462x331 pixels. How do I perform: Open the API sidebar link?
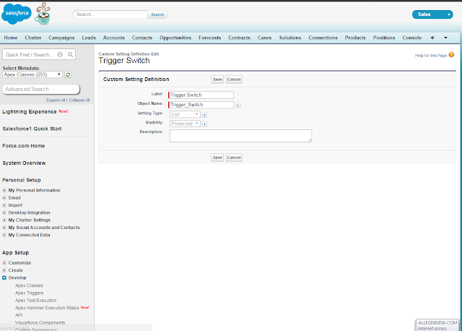click(19, 315)
